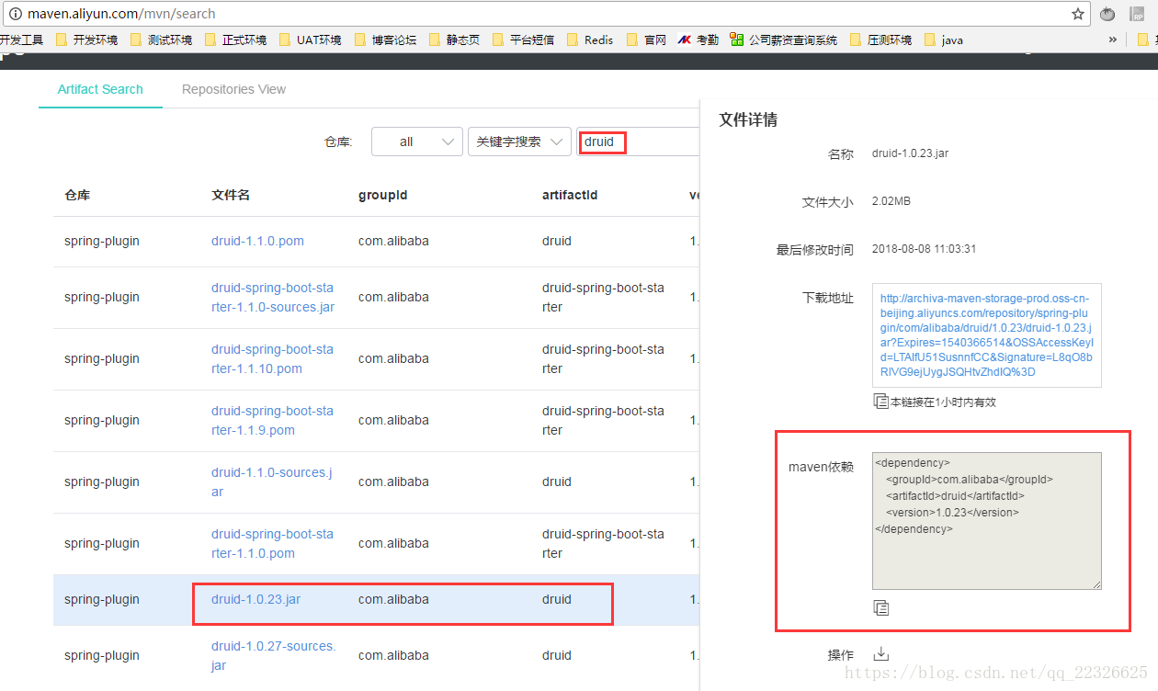The height and width of the screenshot is (691, 1158).
Task: Expand the 仓库 all dropdown
Action: click(417, 142)
